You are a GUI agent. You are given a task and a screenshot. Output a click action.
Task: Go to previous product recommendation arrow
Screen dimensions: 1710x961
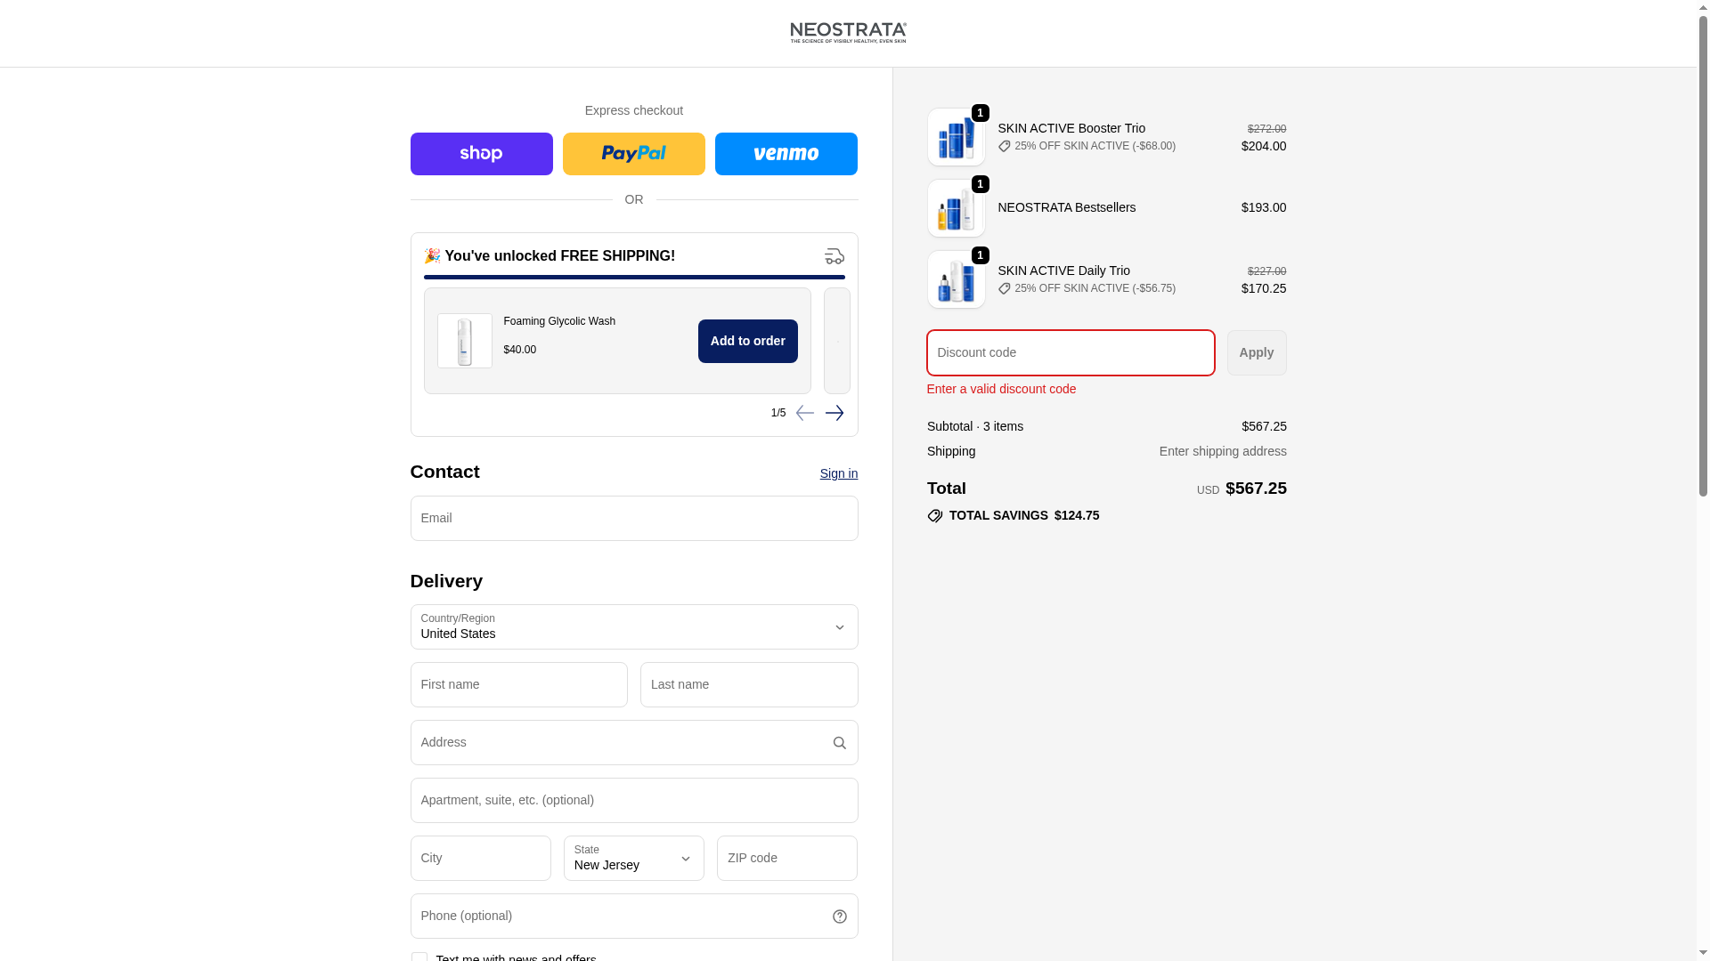pos(804,413)
